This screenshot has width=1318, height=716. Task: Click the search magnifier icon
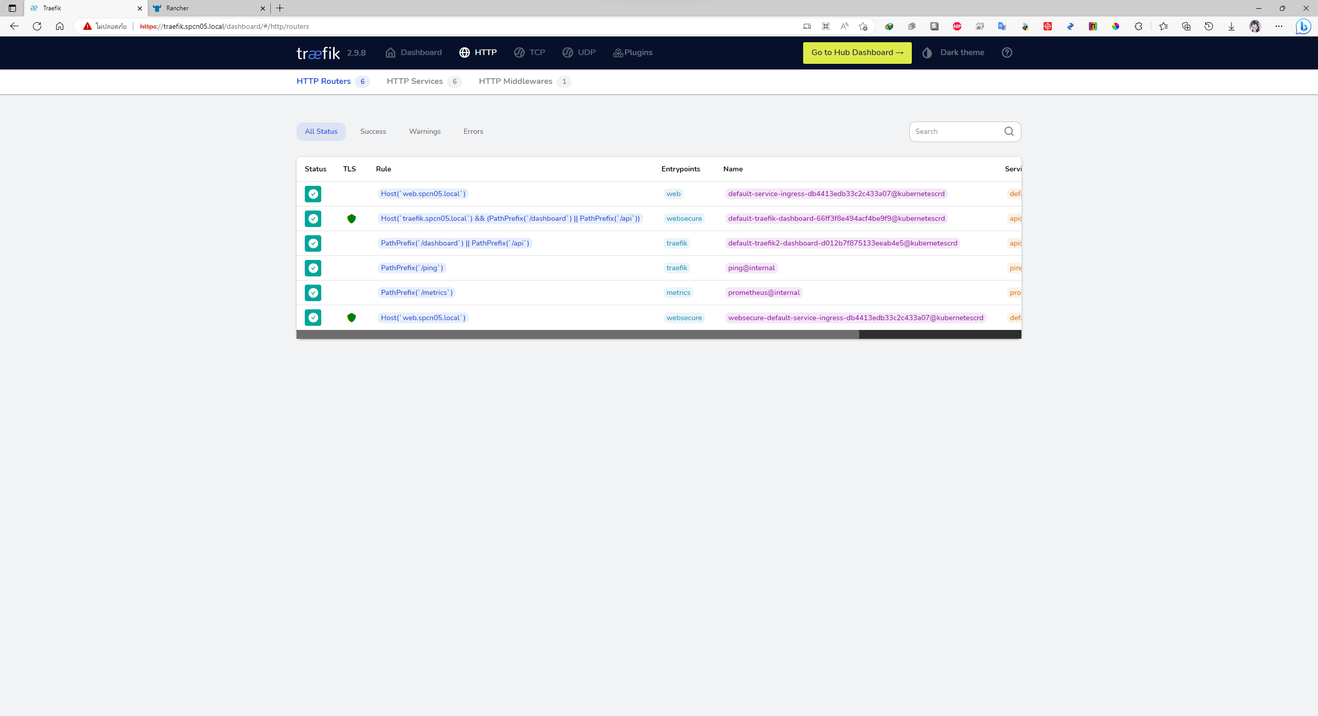[1009, 131]
